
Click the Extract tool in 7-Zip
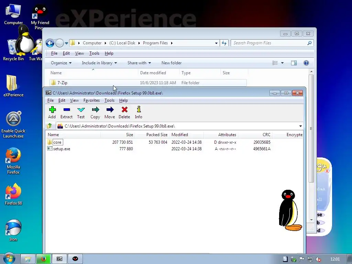click(x=66, y=112)
